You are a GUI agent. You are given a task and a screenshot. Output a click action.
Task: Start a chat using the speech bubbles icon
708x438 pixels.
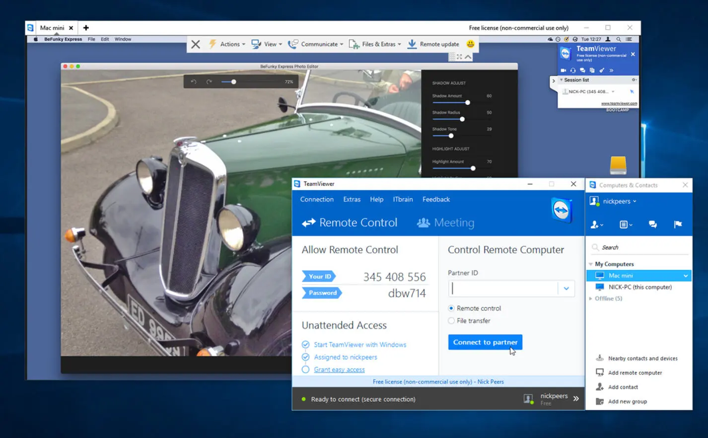pyautogui.click(x=583, y=70)
